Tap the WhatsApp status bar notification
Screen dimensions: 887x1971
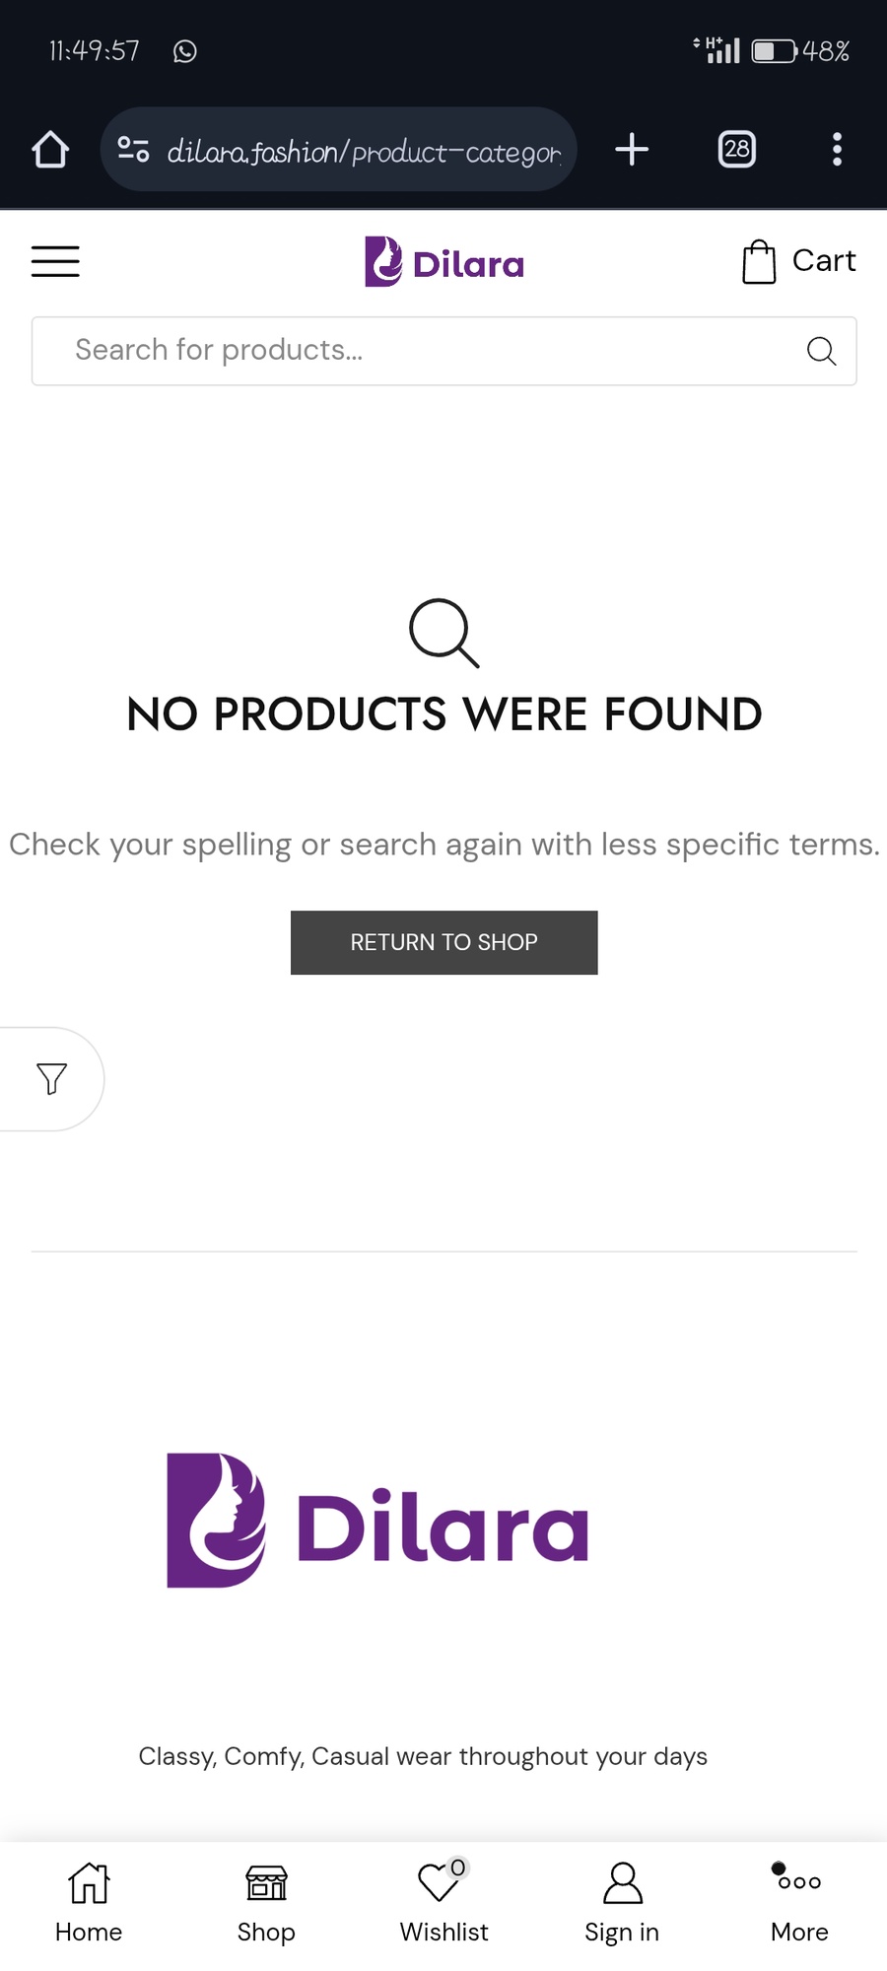[185, 51]
